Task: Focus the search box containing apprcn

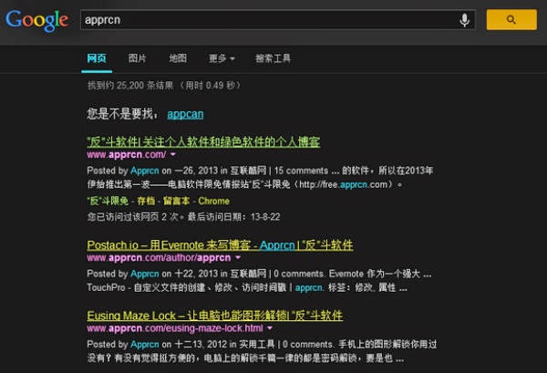Action: click(278, 20)
